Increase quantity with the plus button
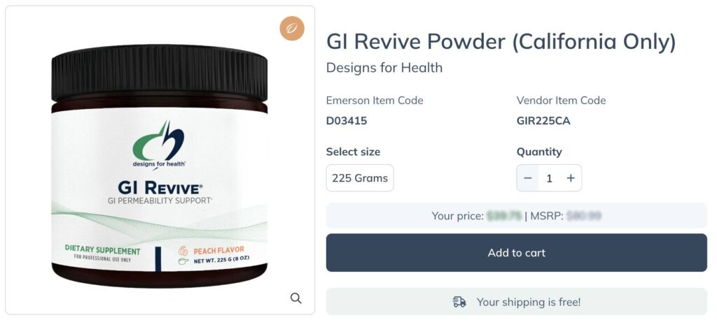Viewport: 717px width, 327px height. coord(571,178)
